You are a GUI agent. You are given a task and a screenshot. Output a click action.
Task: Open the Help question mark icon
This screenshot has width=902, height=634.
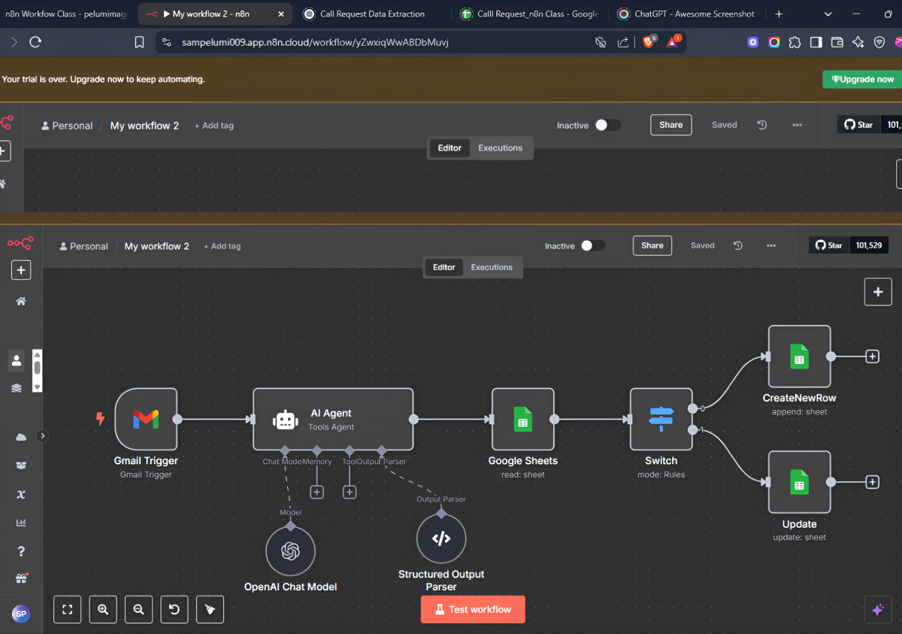[21, 551]
